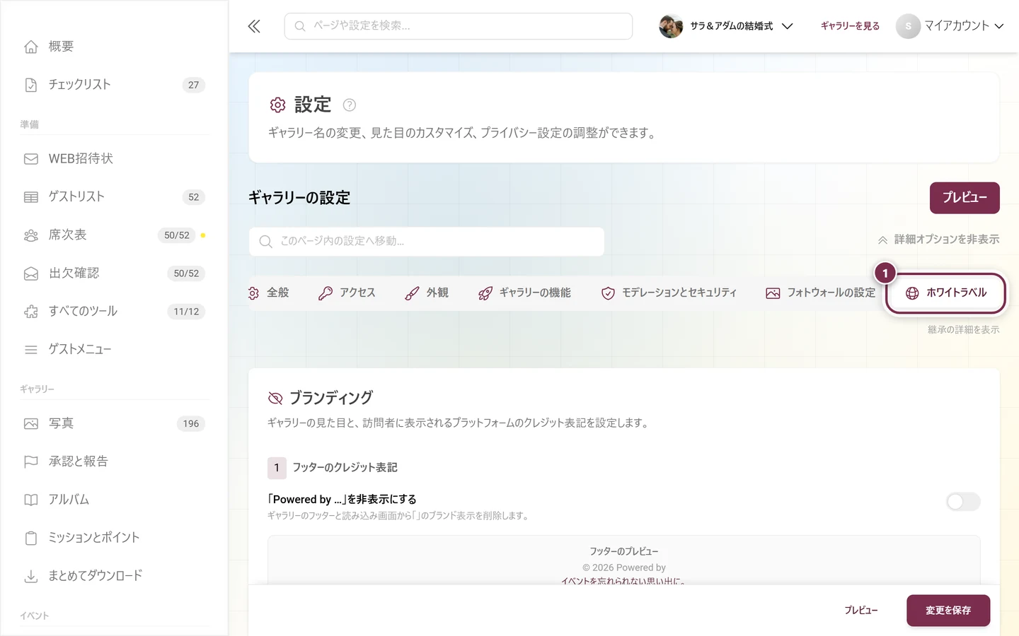Click the チェックリスト count badge 27
The height and width of the screenshot is (636, 1019).
point(194,85)
